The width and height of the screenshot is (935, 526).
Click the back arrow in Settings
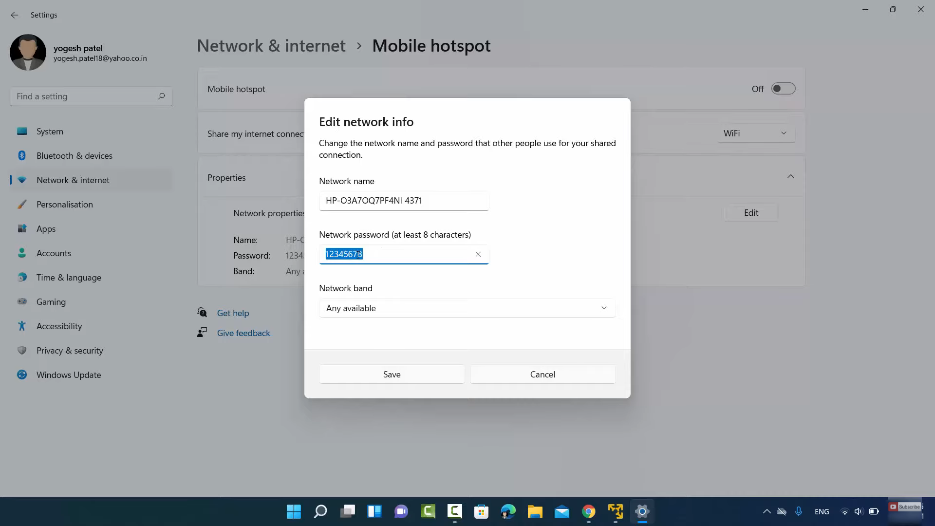coord(14,15)
